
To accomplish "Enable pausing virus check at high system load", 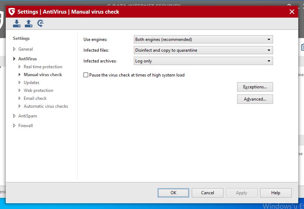I will 86,75.
